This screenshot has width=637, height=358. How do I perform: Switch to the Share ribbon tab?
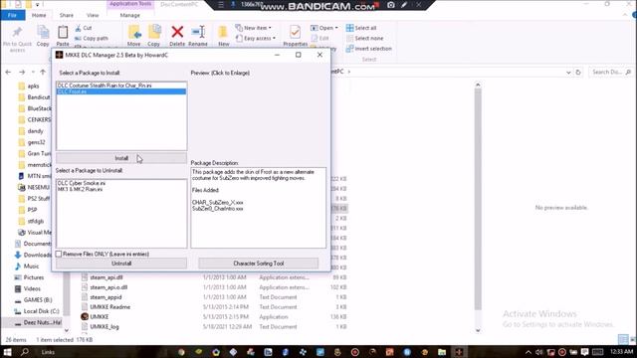point(67,15)
